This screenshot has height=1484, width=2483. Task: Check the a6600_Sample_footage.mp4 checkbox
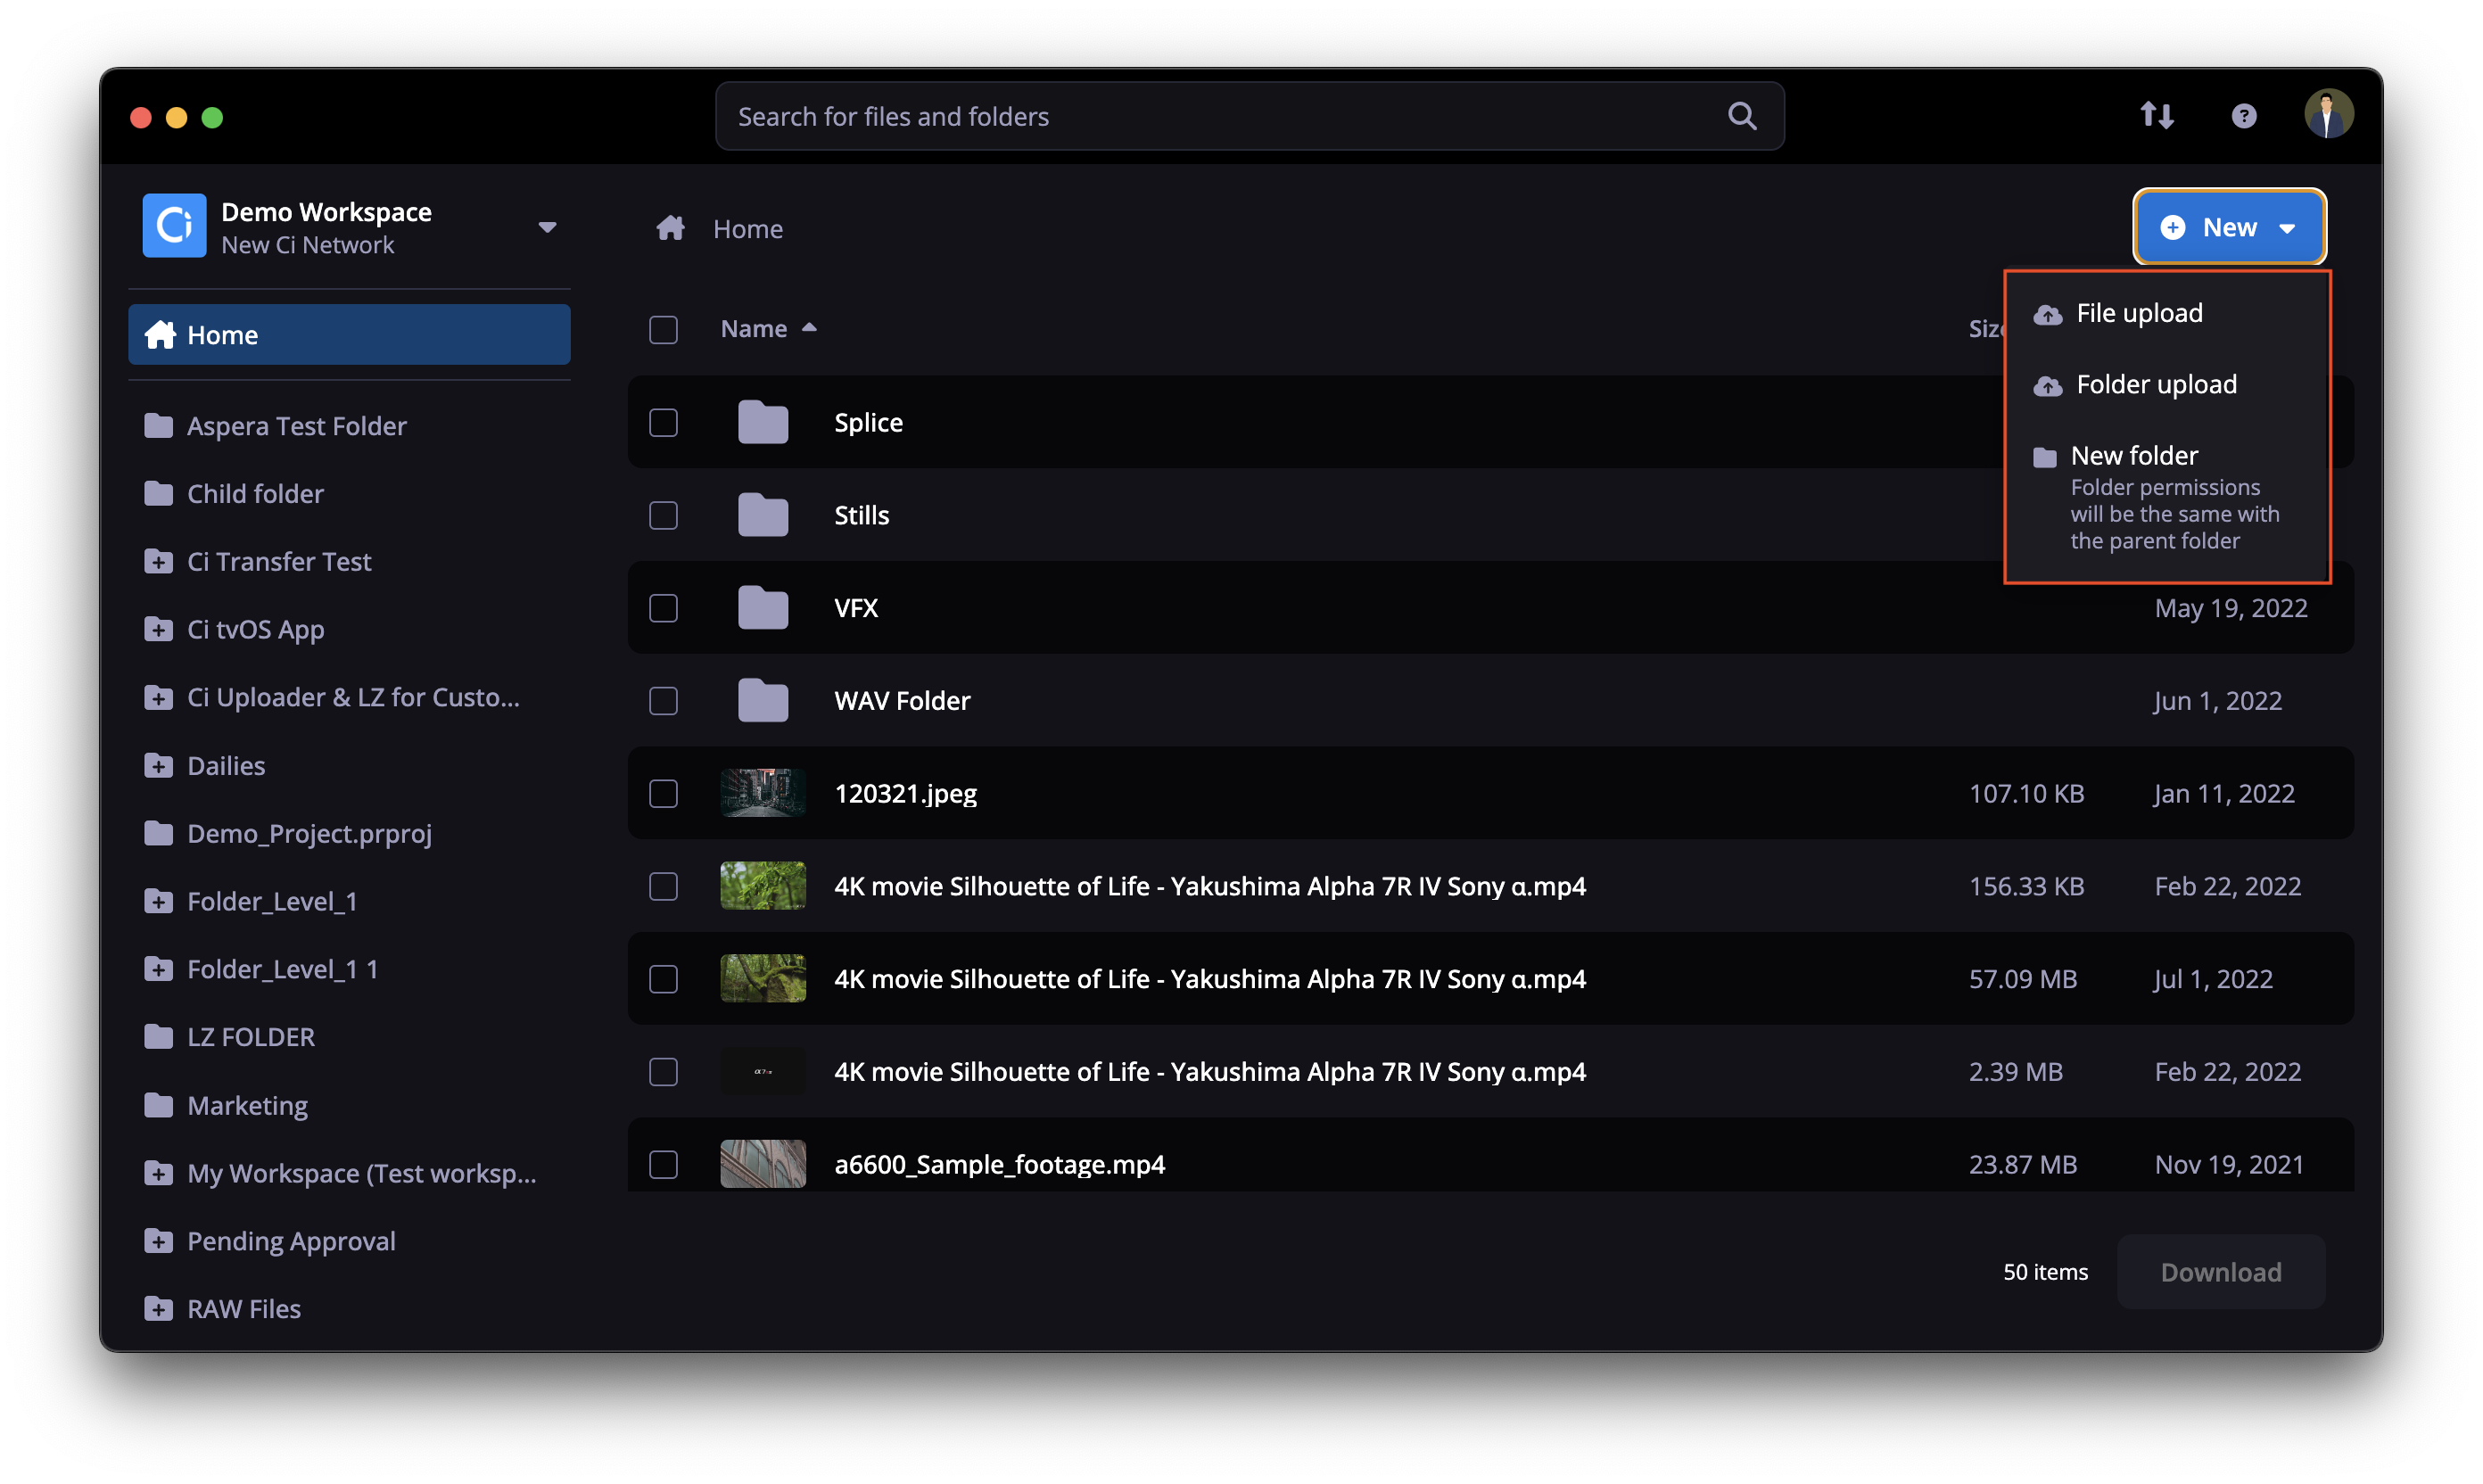[663, 1165]
